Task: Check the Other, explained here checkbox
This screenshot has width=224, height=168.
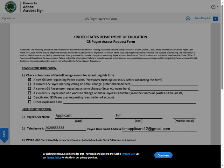Action: click(29, 102)
